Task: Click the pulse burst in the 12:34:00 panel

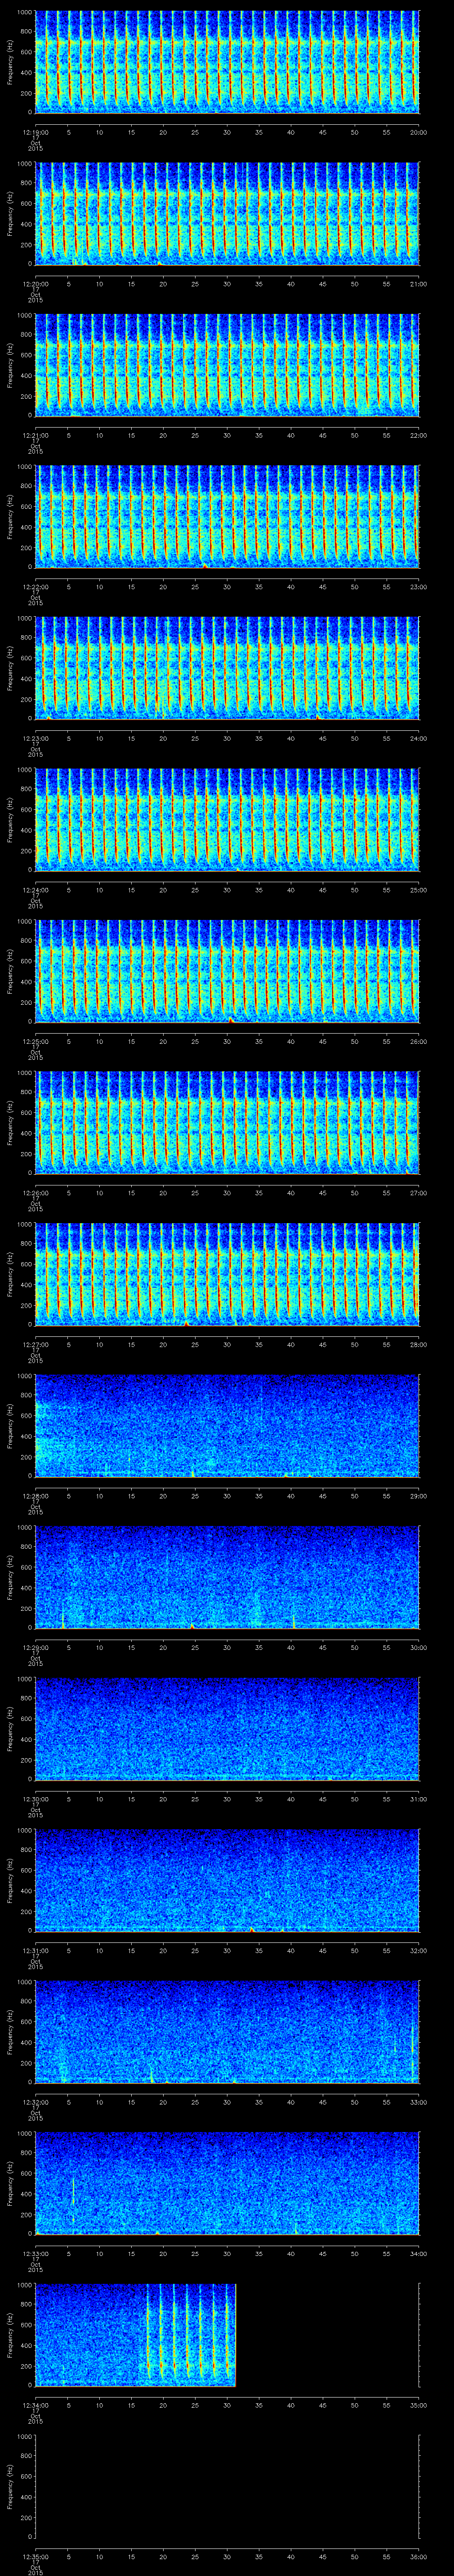Action: [191, 2334]
